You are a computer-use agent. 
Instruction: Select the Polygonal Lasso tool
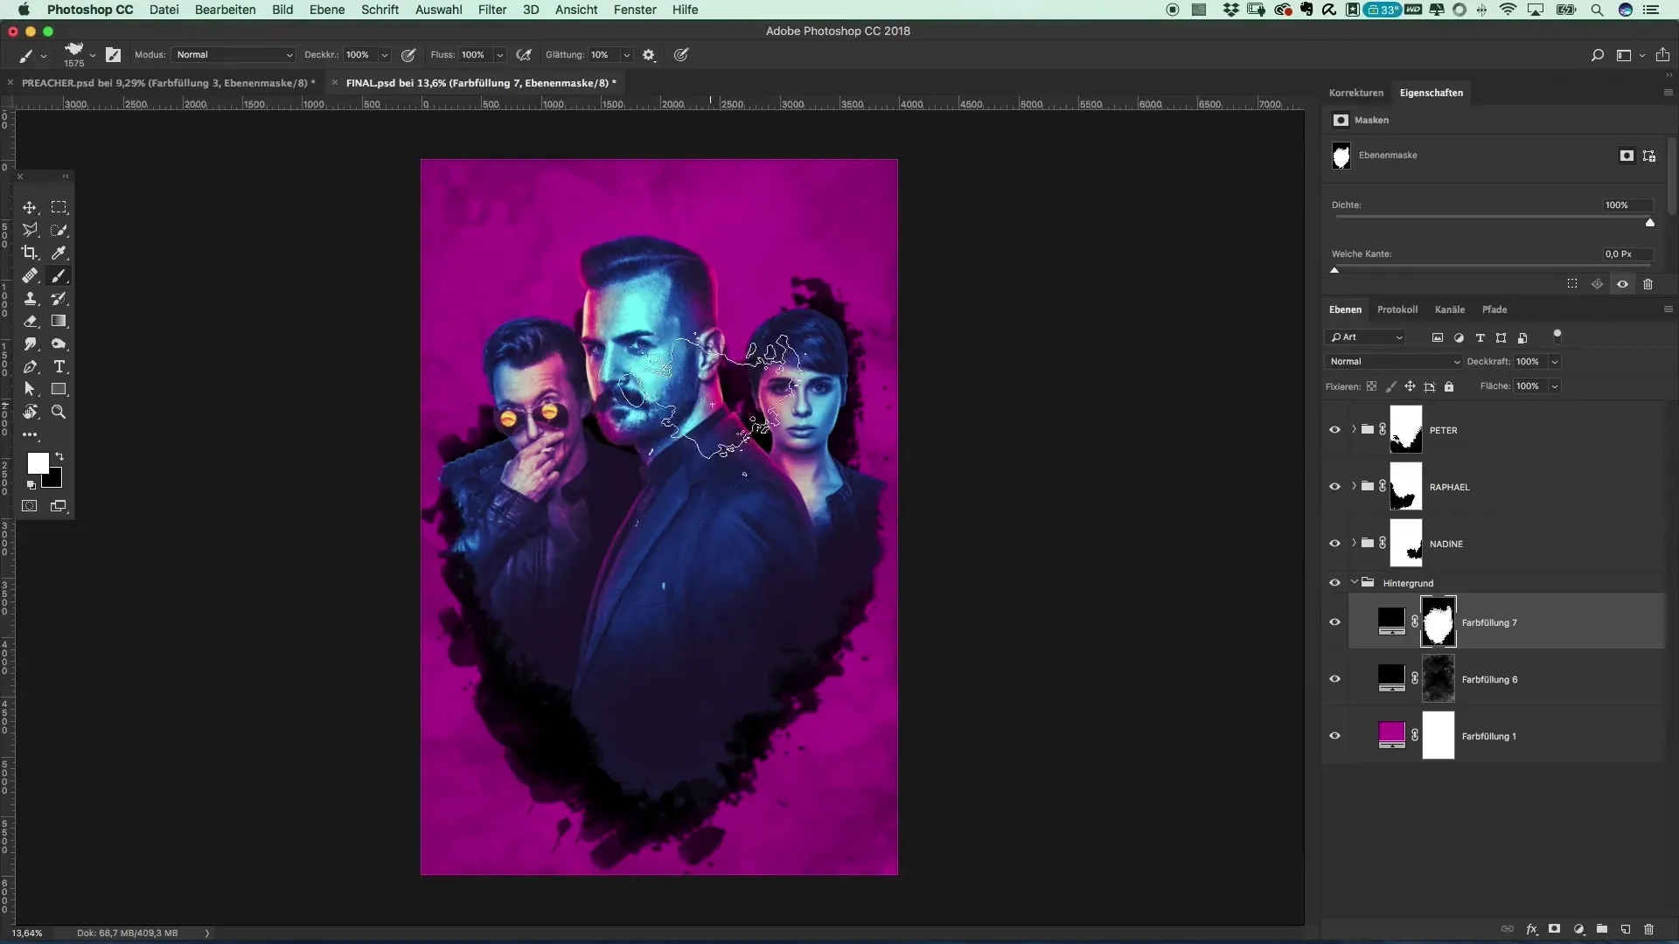pyautogui.click(x=30, y=230)
